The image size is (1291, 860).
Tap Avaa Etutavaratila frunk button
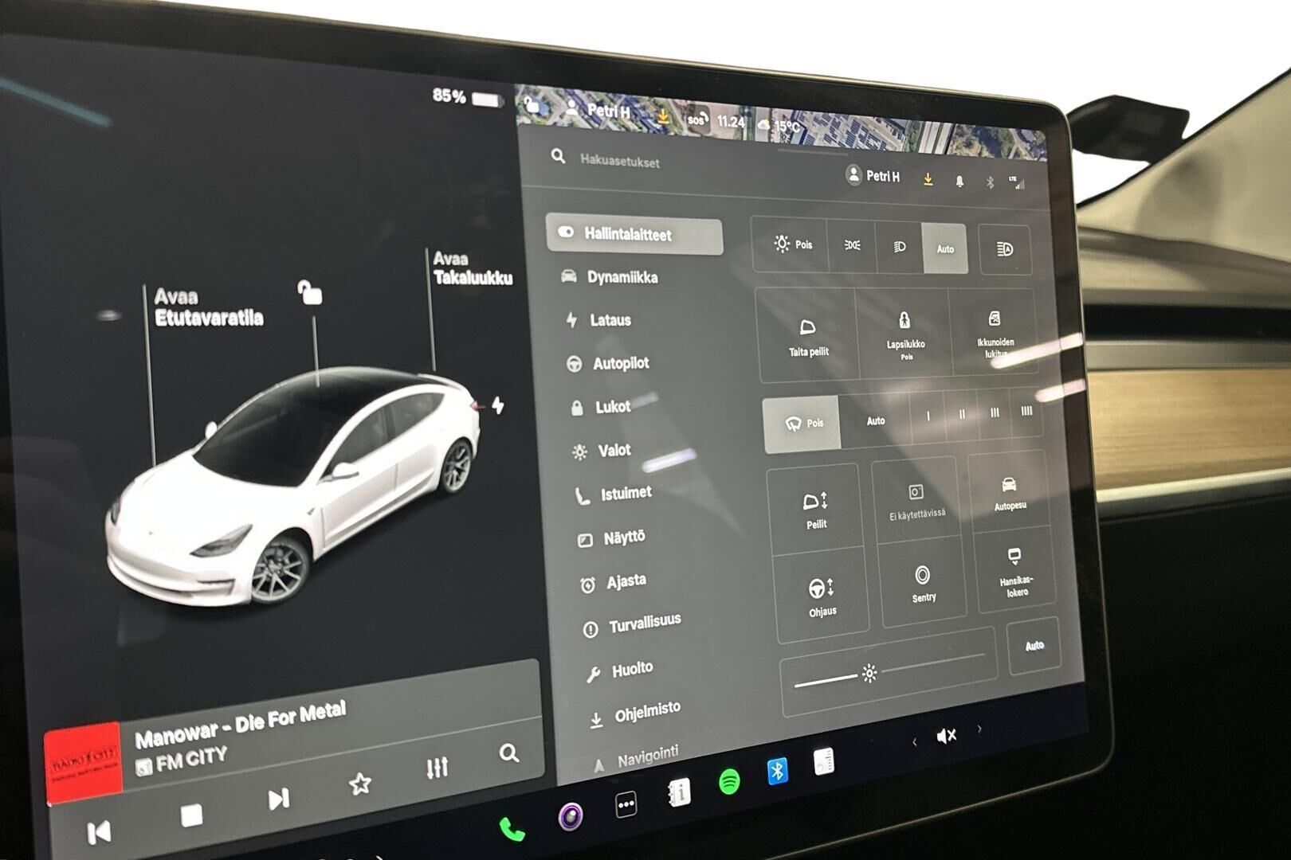click(x=208, y=308)
